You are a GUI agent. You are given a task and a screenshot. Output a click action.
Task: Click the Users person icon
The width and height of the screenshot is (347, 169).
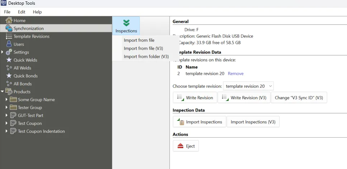click(9, 44)
